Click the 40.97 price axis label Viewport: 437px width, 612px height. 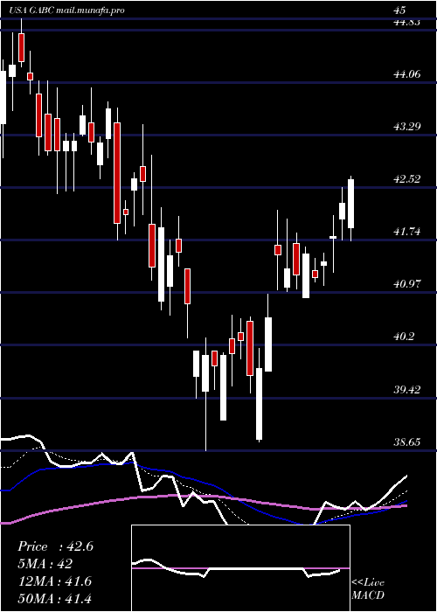(407, 284)
